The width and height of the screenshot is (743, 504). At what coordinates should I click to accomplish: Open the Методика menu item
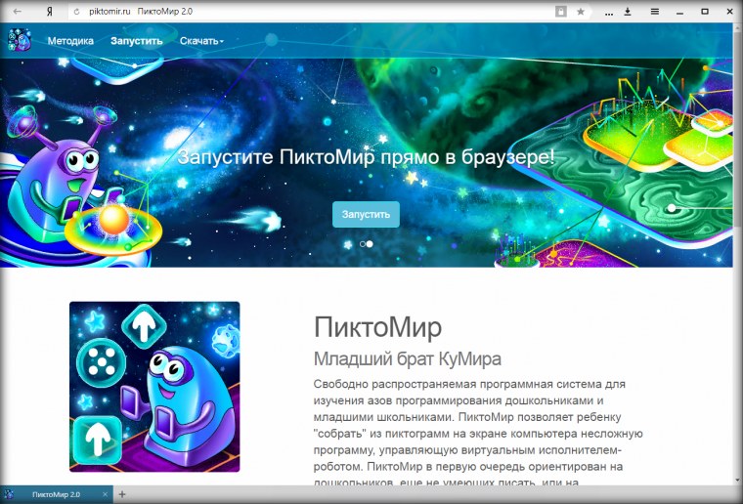pos(70,41)
